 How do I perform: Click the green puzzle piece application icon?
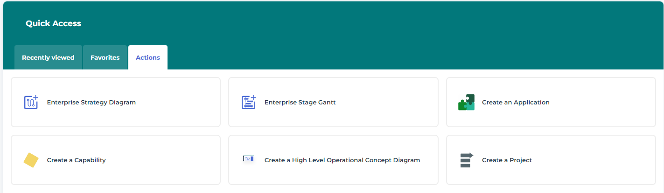click(466, 102)
